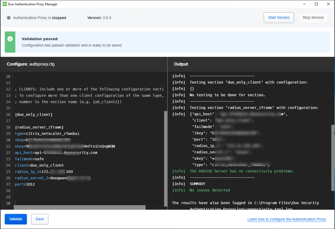Click the 'client=duo_only_client' line
Viewport: 335px width, 229px height.
pyautogui.click(x=39, y=165)
